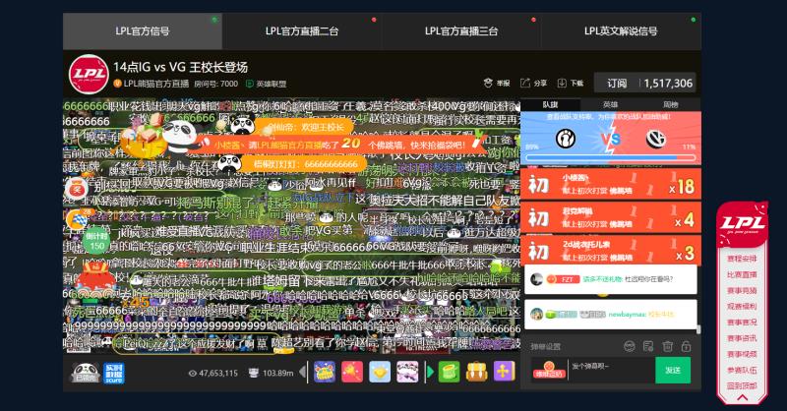Open 弹幕设置 danmaku settings
This screenshot has width=787, height=411.
[546, 346]
